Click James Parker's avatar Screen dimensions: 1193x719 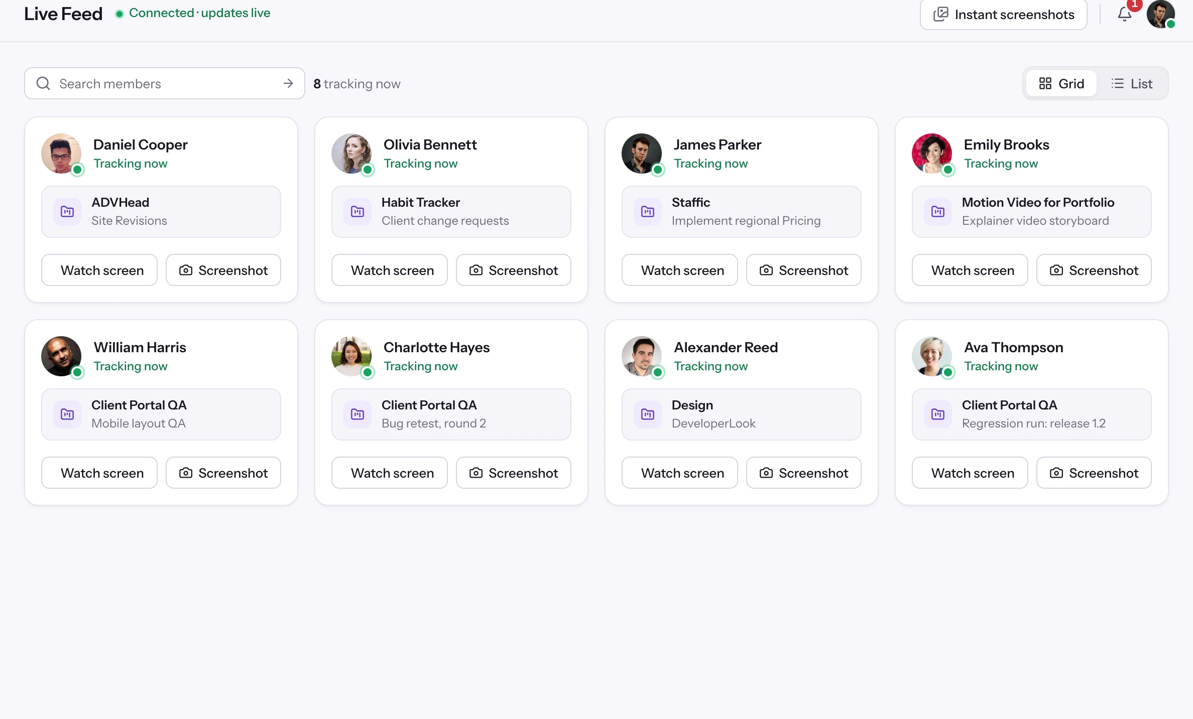pos(642,154)
